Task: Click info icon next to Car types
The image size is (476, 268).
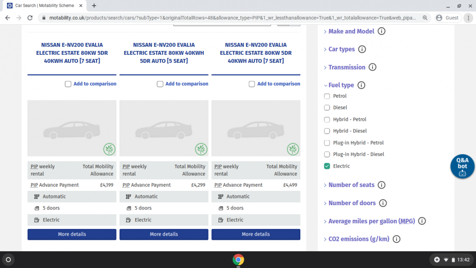Action: (x=362, y=49)
